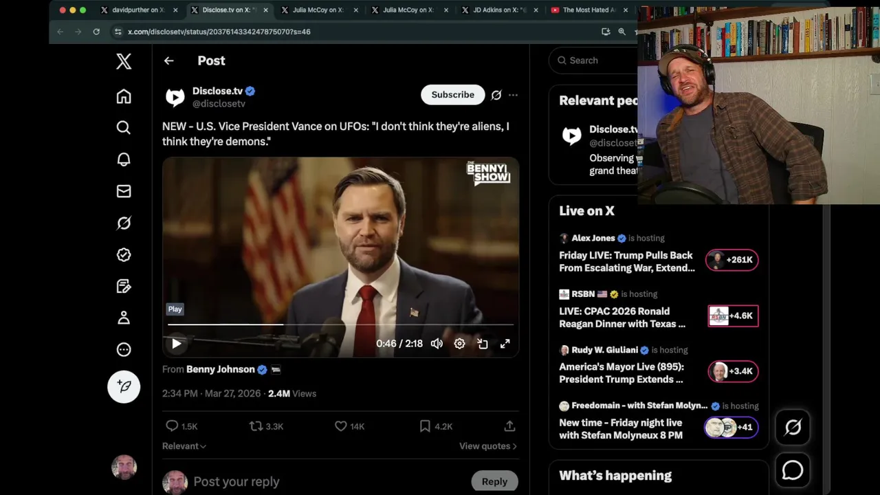
Task: Open Rudy W. Giuliani live broadcast
Action: 621,373
